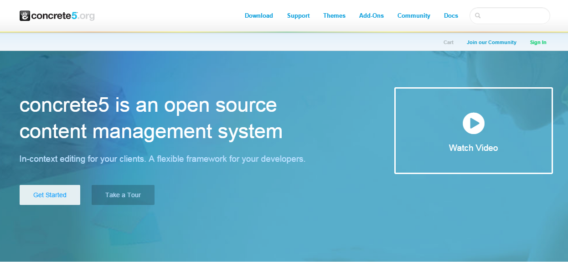Image resolution: width=568 pixels, height=264 pixels.
Task: Click the 'content management system' headline text
Action: point(151,132)
